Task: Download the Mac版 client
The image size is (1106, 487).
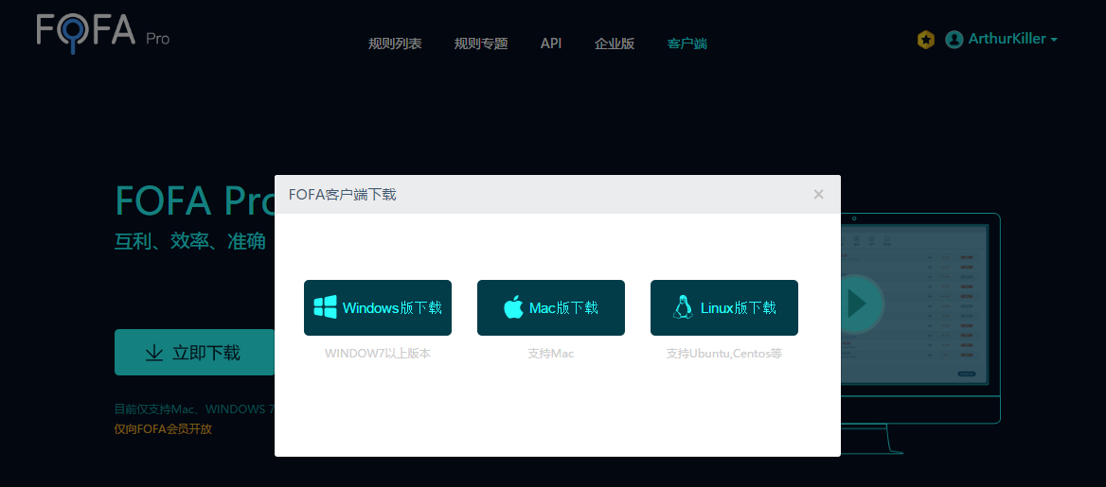Action: click(551, 307)
